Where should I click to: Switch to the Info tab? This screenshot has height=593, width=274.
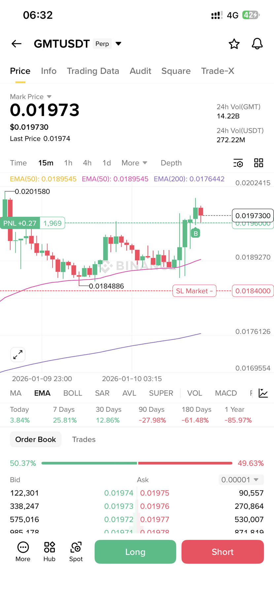click(49, 71)
